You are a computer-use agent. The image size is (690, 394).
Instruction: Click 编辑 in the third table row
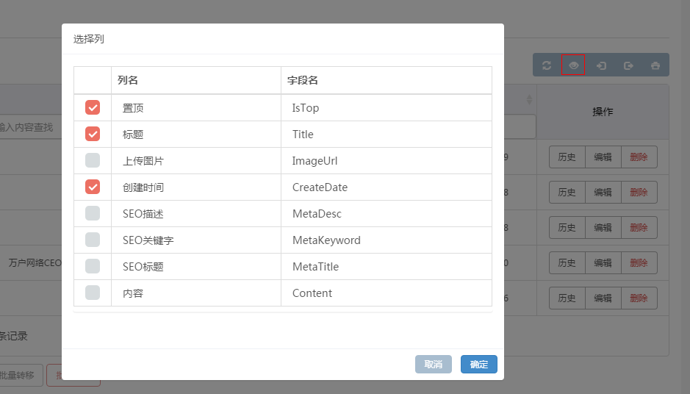[x=603, y=228]
